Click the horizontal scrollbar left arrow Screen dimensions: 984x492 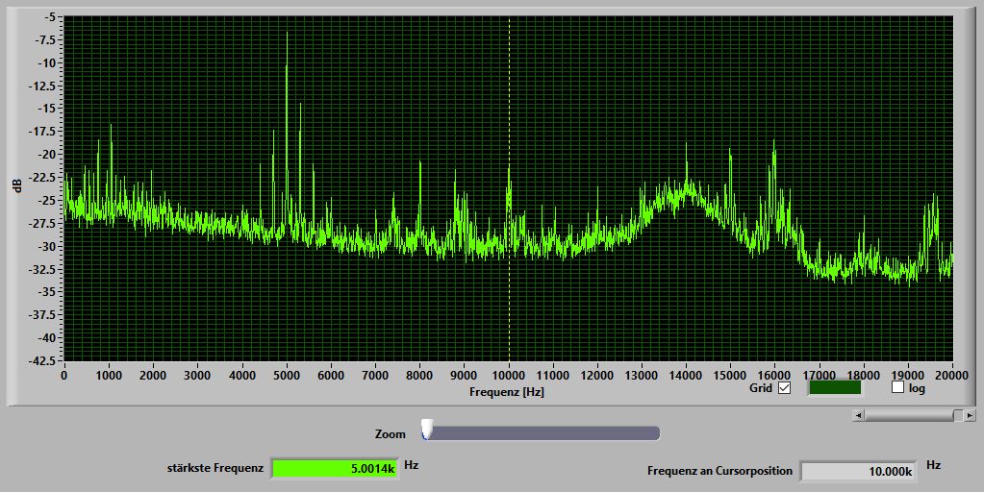858,415
